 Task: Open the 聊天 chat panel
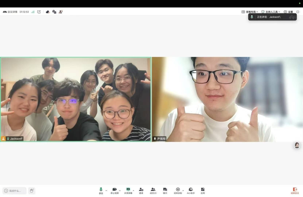[165, 191]
